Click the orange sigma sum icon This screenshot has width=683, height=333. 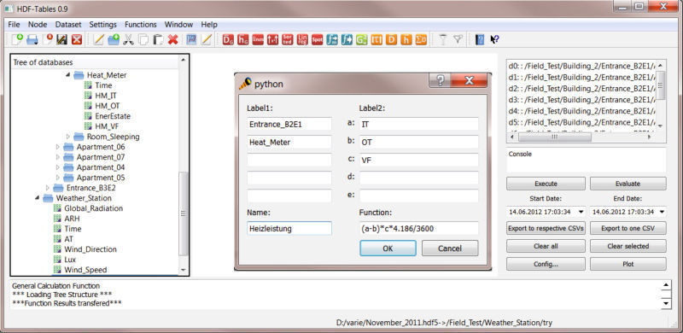421,39
